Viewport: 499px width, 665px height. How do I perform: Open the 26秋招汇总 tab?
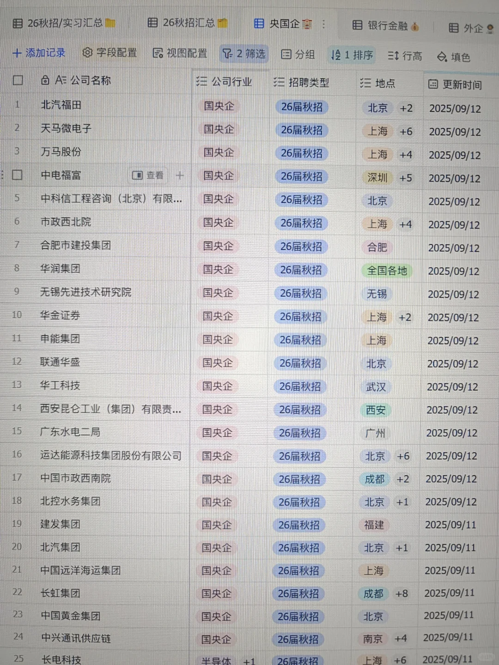(x=188, y=23)
